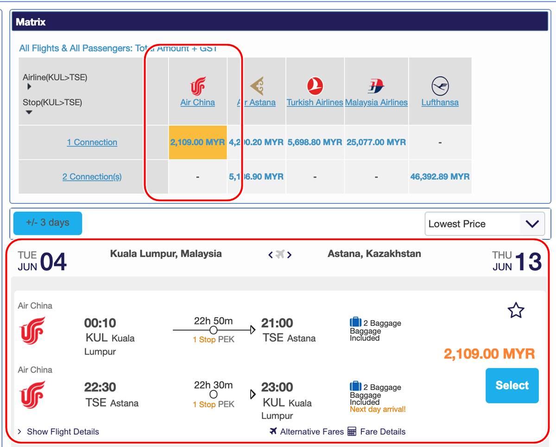
Task: Click the Air China logo in the Matrix table
Action: coord(198,86)
